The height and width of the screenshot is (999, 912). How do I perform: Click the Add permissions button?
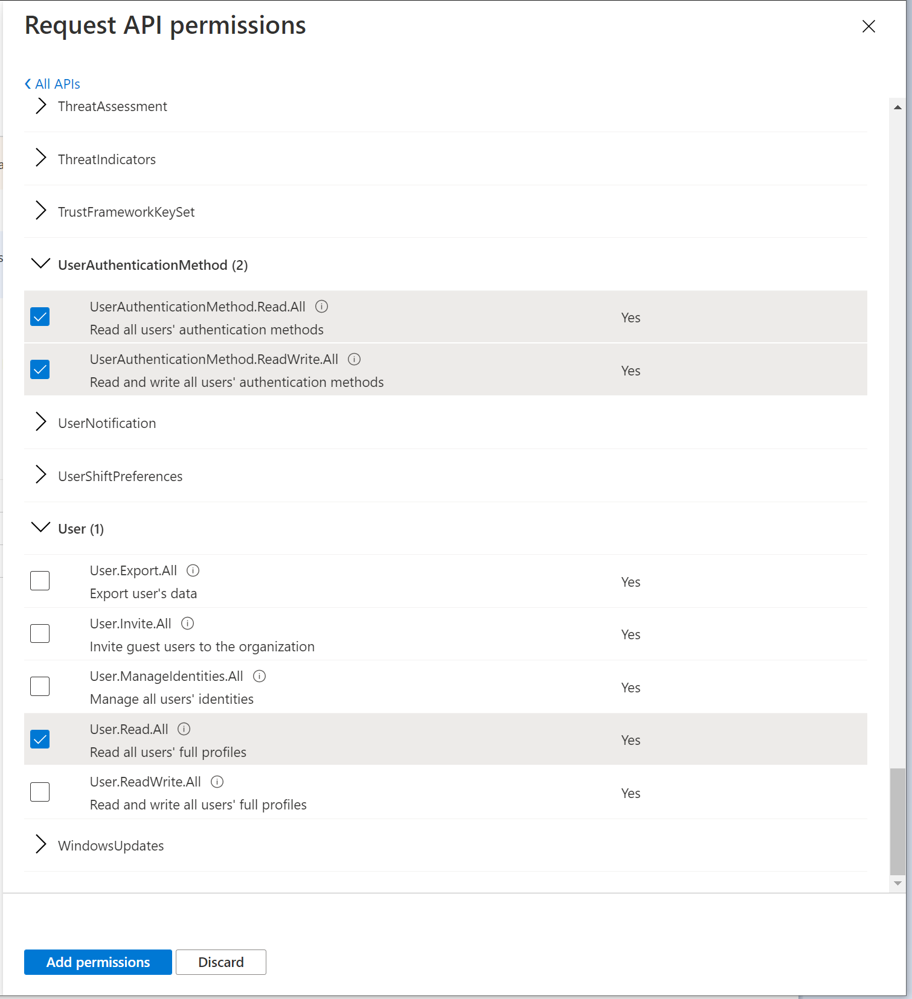click(98, 962)
